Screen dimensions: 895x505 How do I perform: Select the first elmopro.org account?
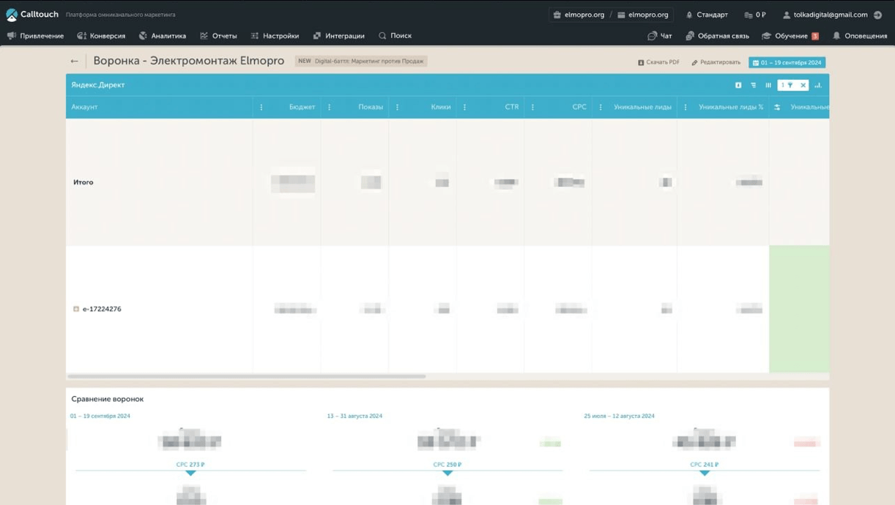click(x=579, y=15)
